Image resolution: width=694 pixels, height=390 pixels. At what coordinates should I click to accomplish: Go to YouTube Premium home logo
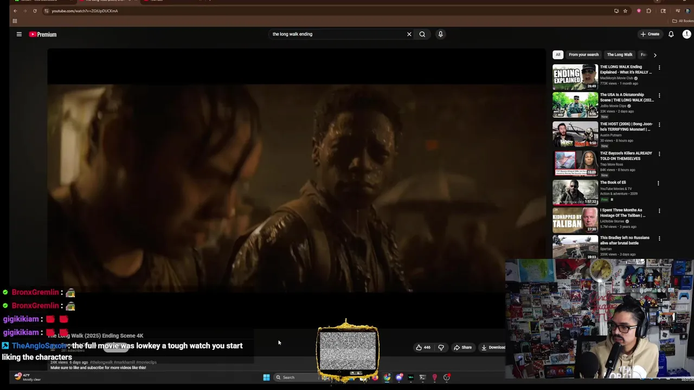point(43,34)
